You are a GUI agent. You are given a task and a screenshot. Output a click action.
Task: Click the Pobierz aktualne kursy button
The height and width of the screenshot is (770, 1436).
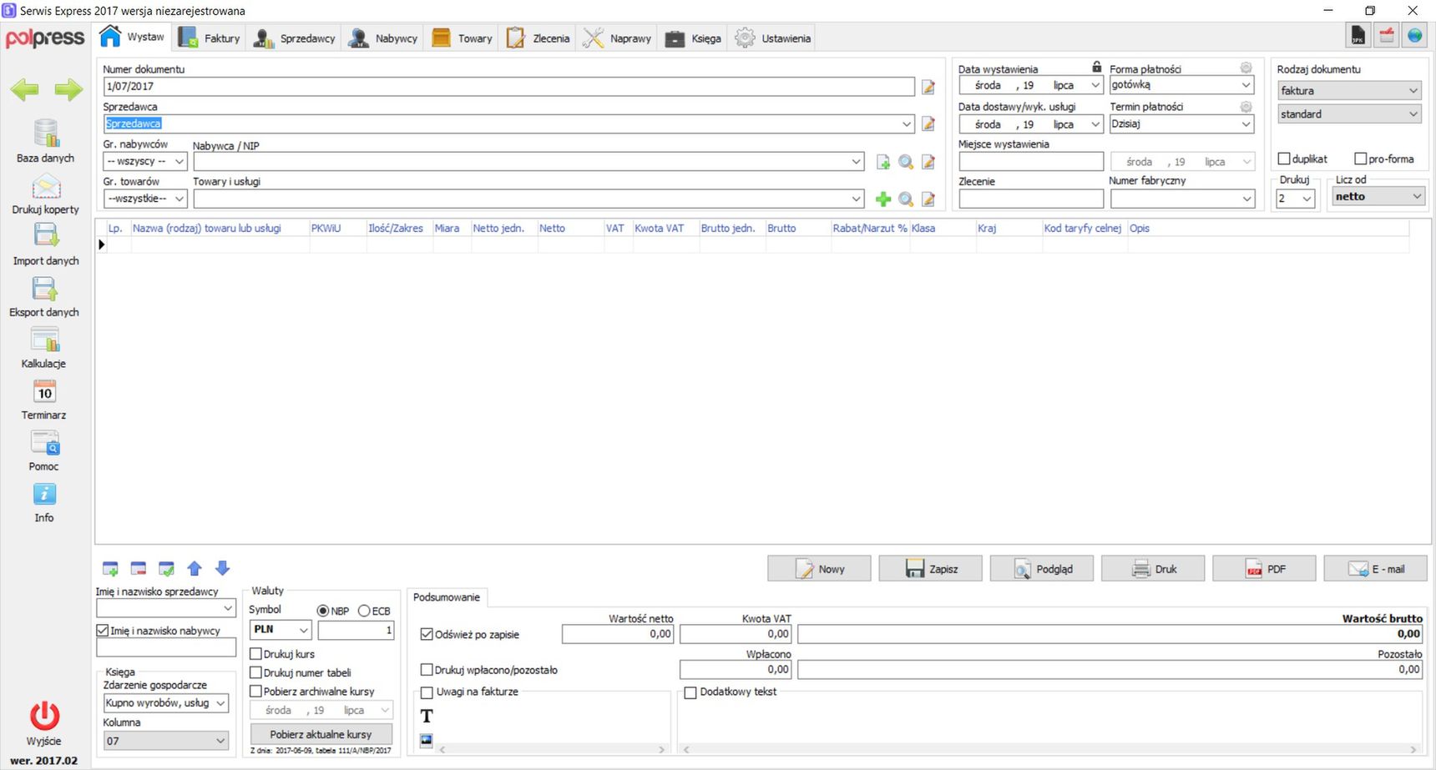point(321,734)
